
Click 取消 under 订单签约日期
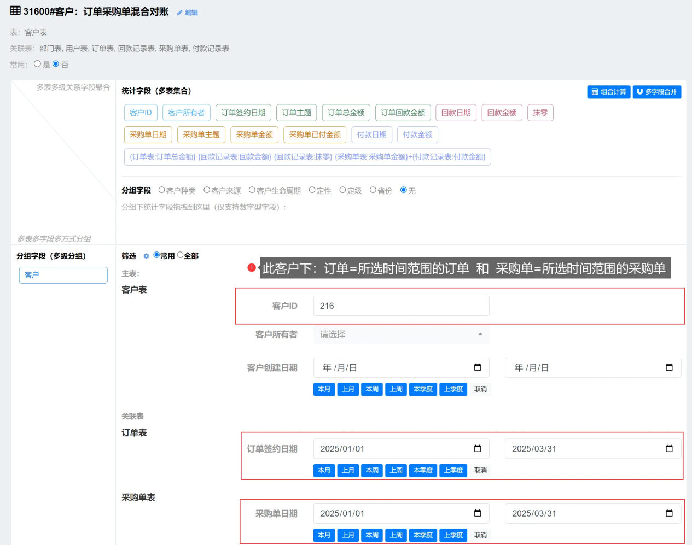click(481, 470)
